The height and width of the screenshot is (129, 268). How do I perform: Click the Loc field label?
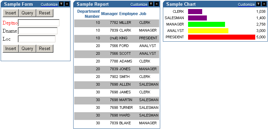6,39
